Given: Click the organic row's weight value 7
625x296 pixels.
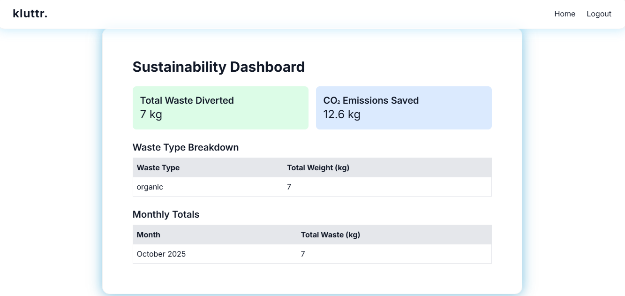Looking at the screenshot, I should point(289,187).
